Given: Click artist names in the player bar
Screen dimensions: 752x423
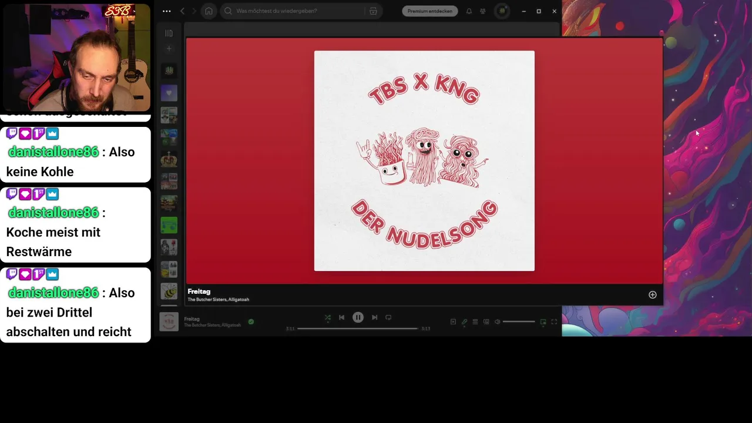Looking at the screenshot, I should pos(212,325).
